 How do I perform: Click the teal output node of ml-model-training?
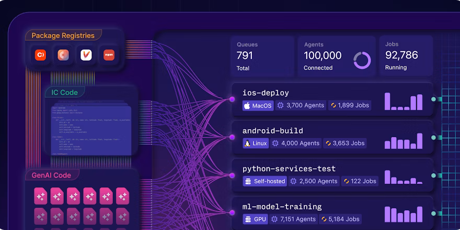point(433,213)
